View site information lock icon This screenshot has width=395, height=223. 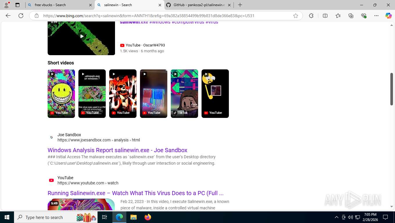click(37, 16)
